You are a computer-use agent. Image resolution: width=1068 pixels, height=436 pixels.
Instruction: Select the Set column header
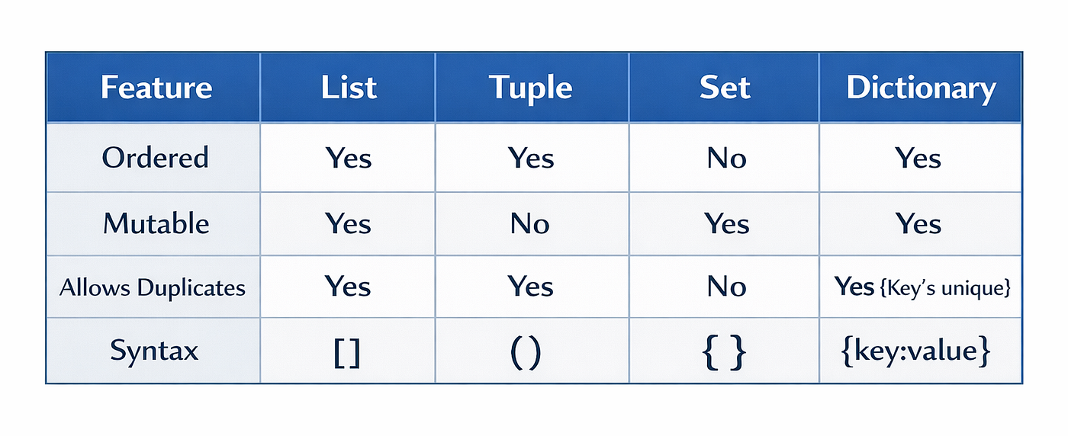[x=725, y=88]
